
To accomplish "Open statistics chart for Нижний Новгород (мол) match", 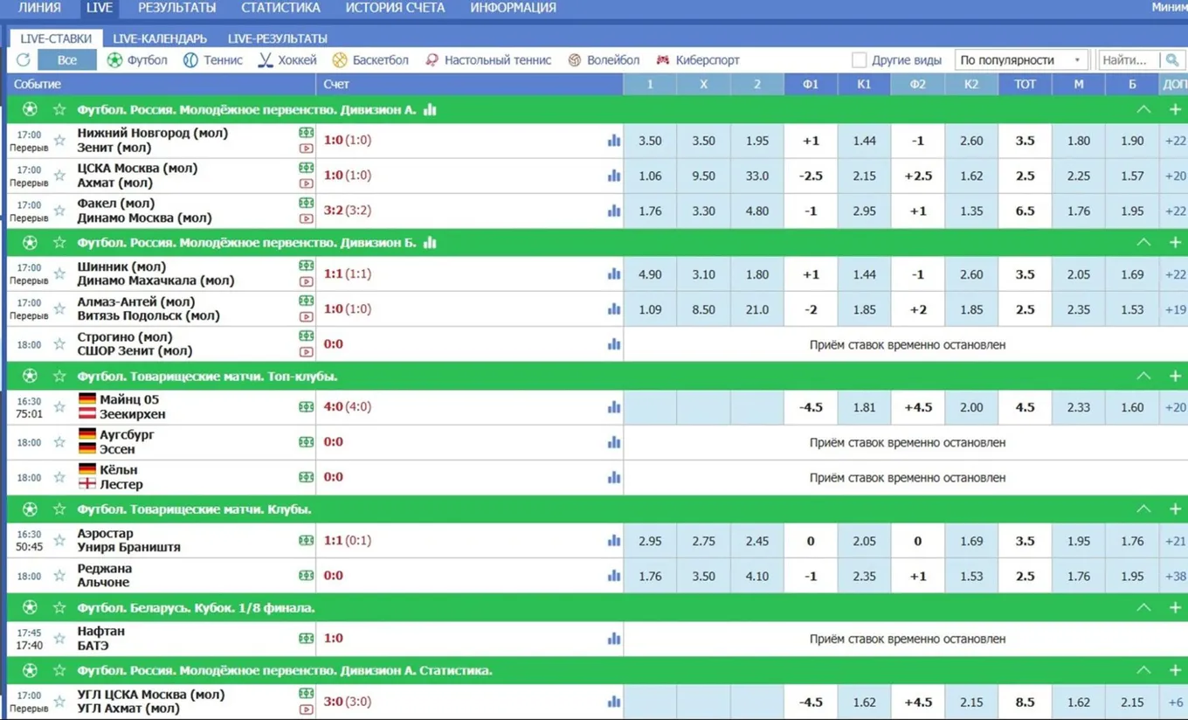I will [614, 141].
